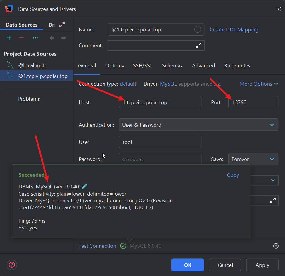Click the Ping: 76 ms text
Screen dimensions: 285x276
pos(32,221)
